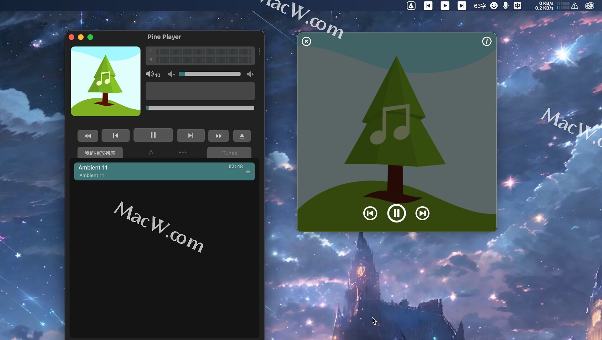Open the Creative Cloud menu bar icon
The height and width of the screenshot is (340, 602).
(590, 6)
